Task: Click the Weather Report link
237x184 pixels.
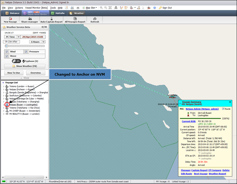Action: [217, 174]
